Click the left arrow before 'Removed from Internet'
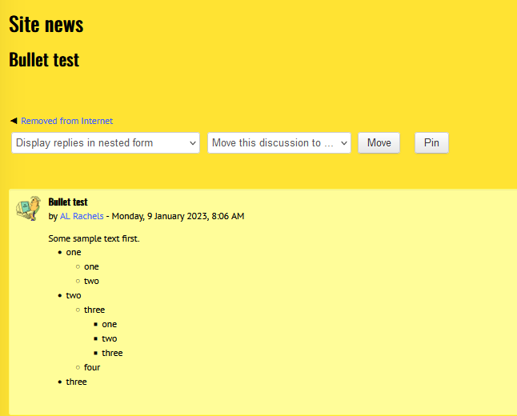Viewport: 517px width, 416px height. [14, 121]
